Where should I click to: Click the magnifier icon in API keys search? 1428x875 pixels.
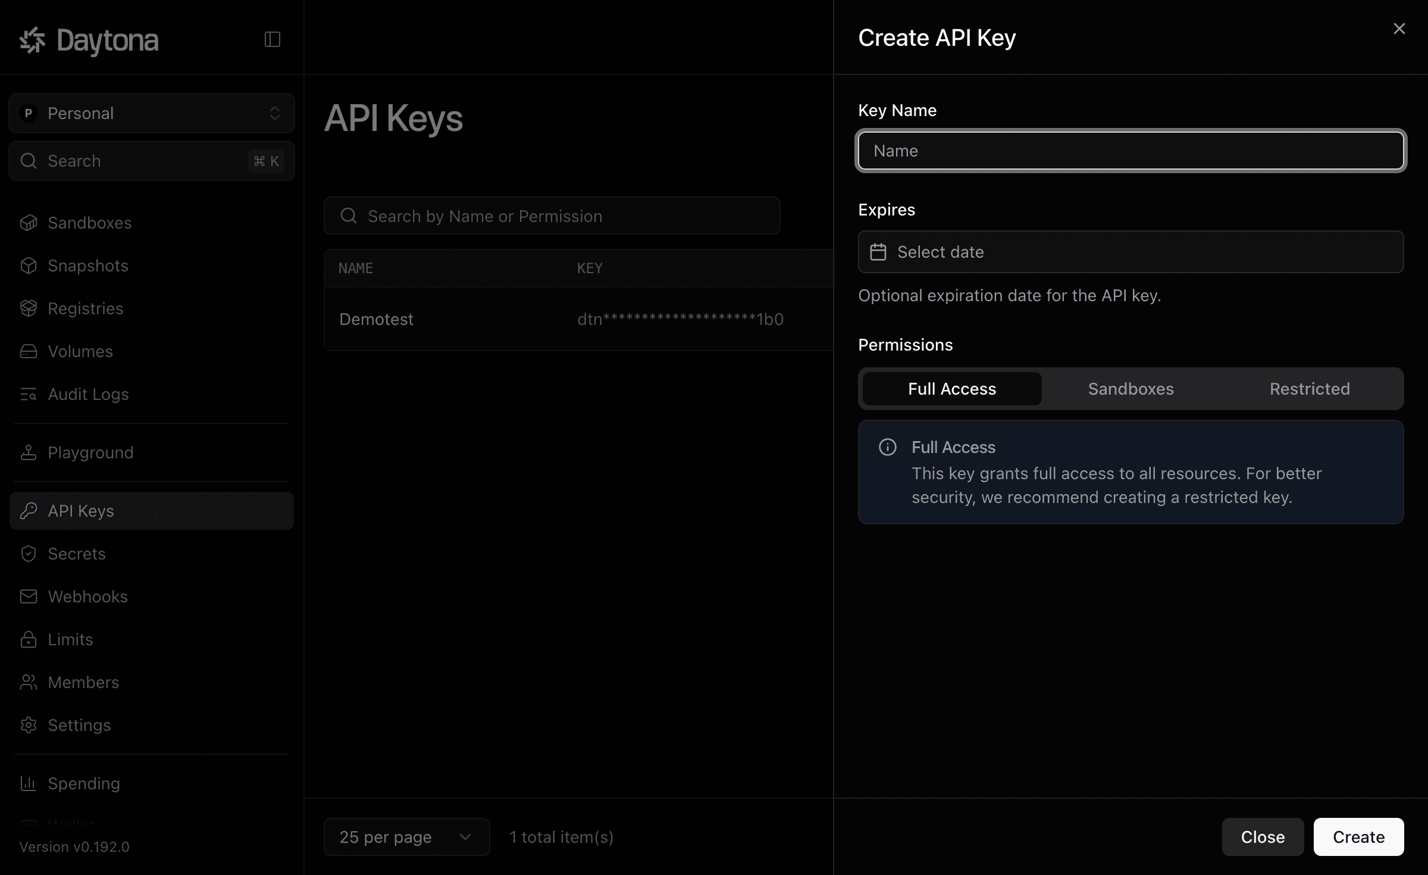[349, 215]
